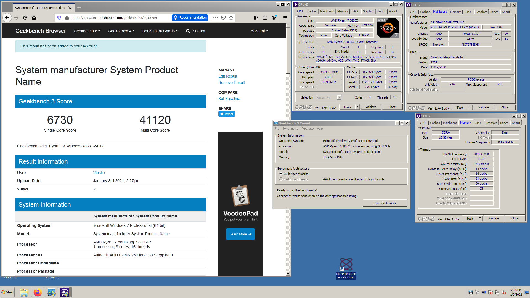Open Screenshot.exe desktop shortcut
The image size is (530, 298).
(x=346, y=268)
